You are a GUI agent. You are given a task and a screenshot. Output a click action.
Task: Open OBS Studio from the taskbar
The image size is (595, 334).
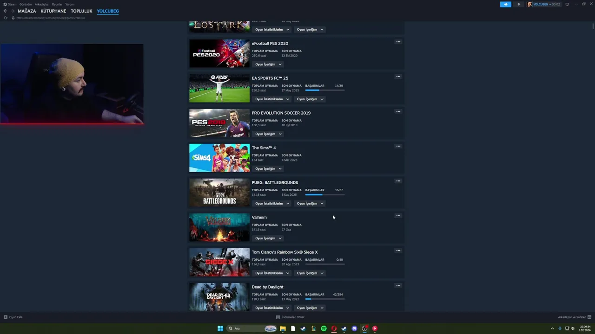[364, 328]
